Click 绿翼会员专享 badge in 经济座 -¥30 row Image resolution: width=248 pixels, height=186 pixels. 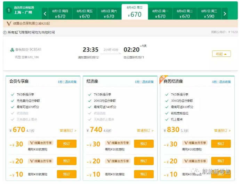118,143
